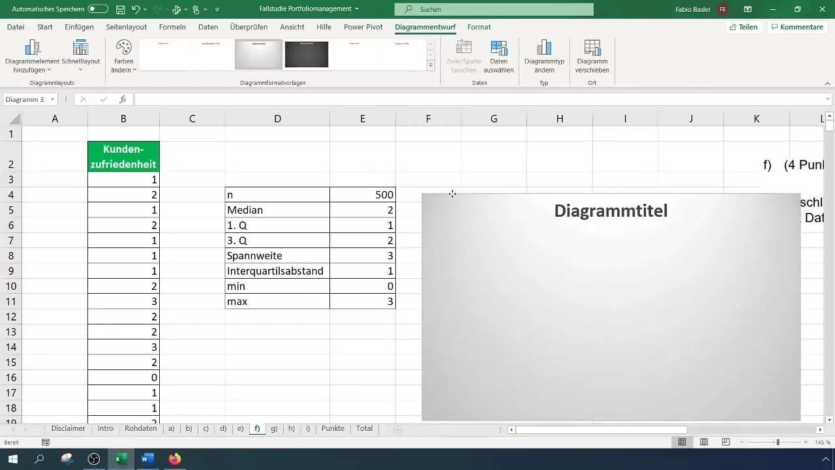Expand the Quick Access Toolbar customize arrow
This screenshot has height=470, width=835.
(217, 10)
